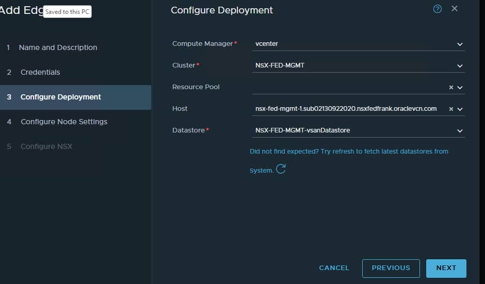
Task: Clear the selected Host value
Action: (451, 109)
